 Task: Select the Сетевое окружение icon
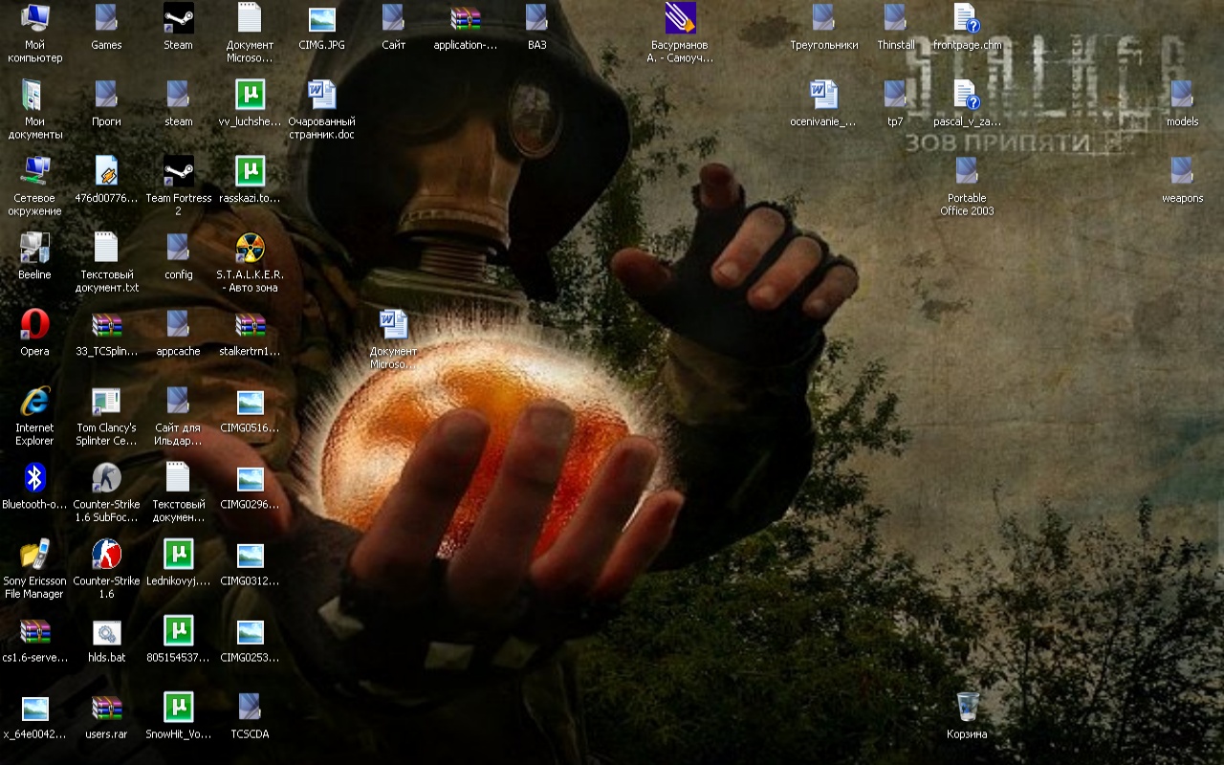pos(35,170)
